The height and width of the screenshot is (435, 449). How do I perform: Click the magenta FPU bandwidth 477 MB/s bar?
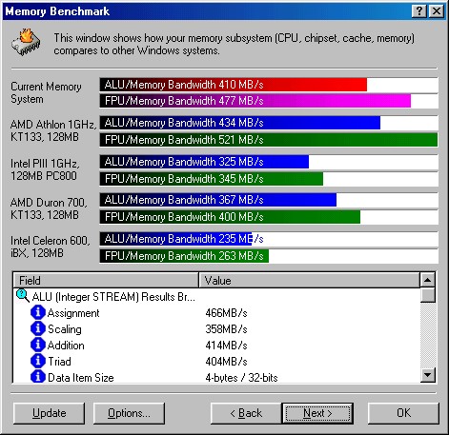tap(255, 101)
